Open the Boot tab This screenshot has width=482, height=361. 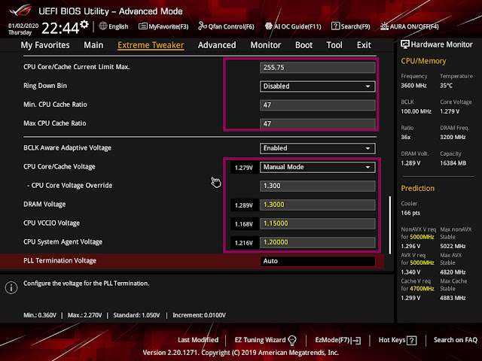(304, 45)
